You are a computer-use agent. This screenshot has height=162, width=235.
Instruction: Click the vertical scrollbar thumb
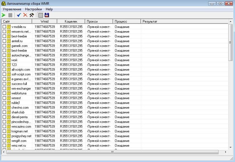(x=231, y=42)
